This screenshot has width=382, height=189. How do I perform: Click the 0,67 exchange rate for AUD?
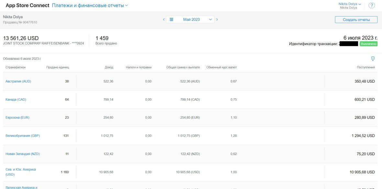(234, 81)
